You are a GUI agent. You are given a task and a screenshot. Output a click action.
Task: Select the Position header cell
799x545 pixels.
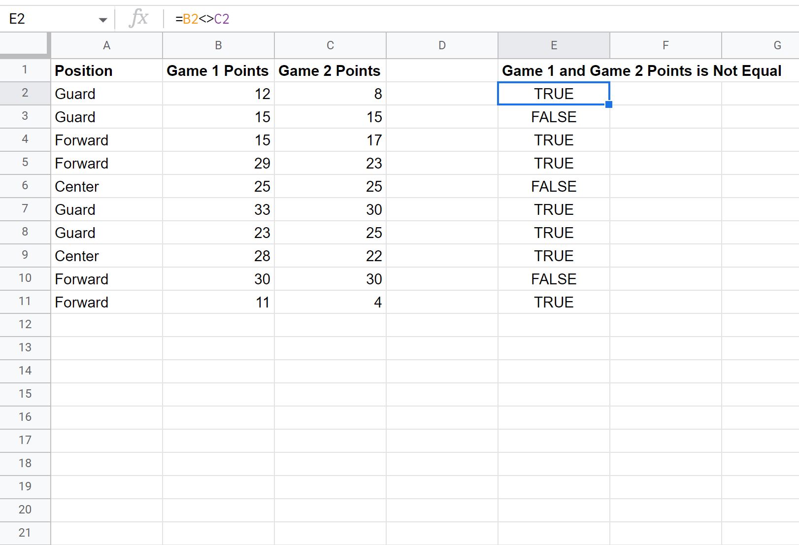(106, 70)
